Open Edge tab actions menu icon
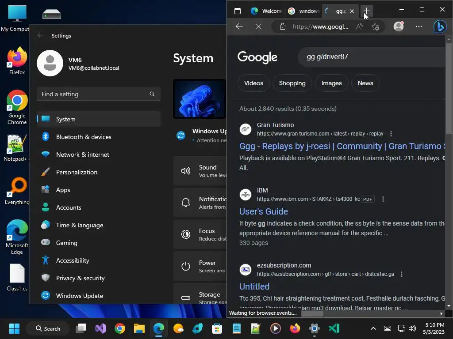This screenshot has width=453, height=339. pyautogui.click(x=238, y=11)
